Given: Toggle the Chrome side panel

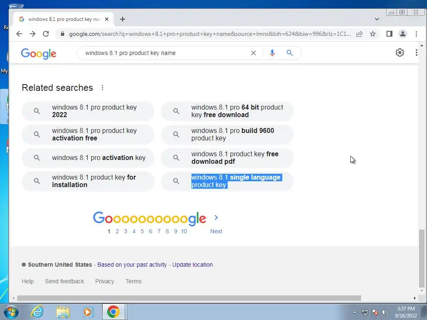Looking at the screenshot, I should [389, 34].
